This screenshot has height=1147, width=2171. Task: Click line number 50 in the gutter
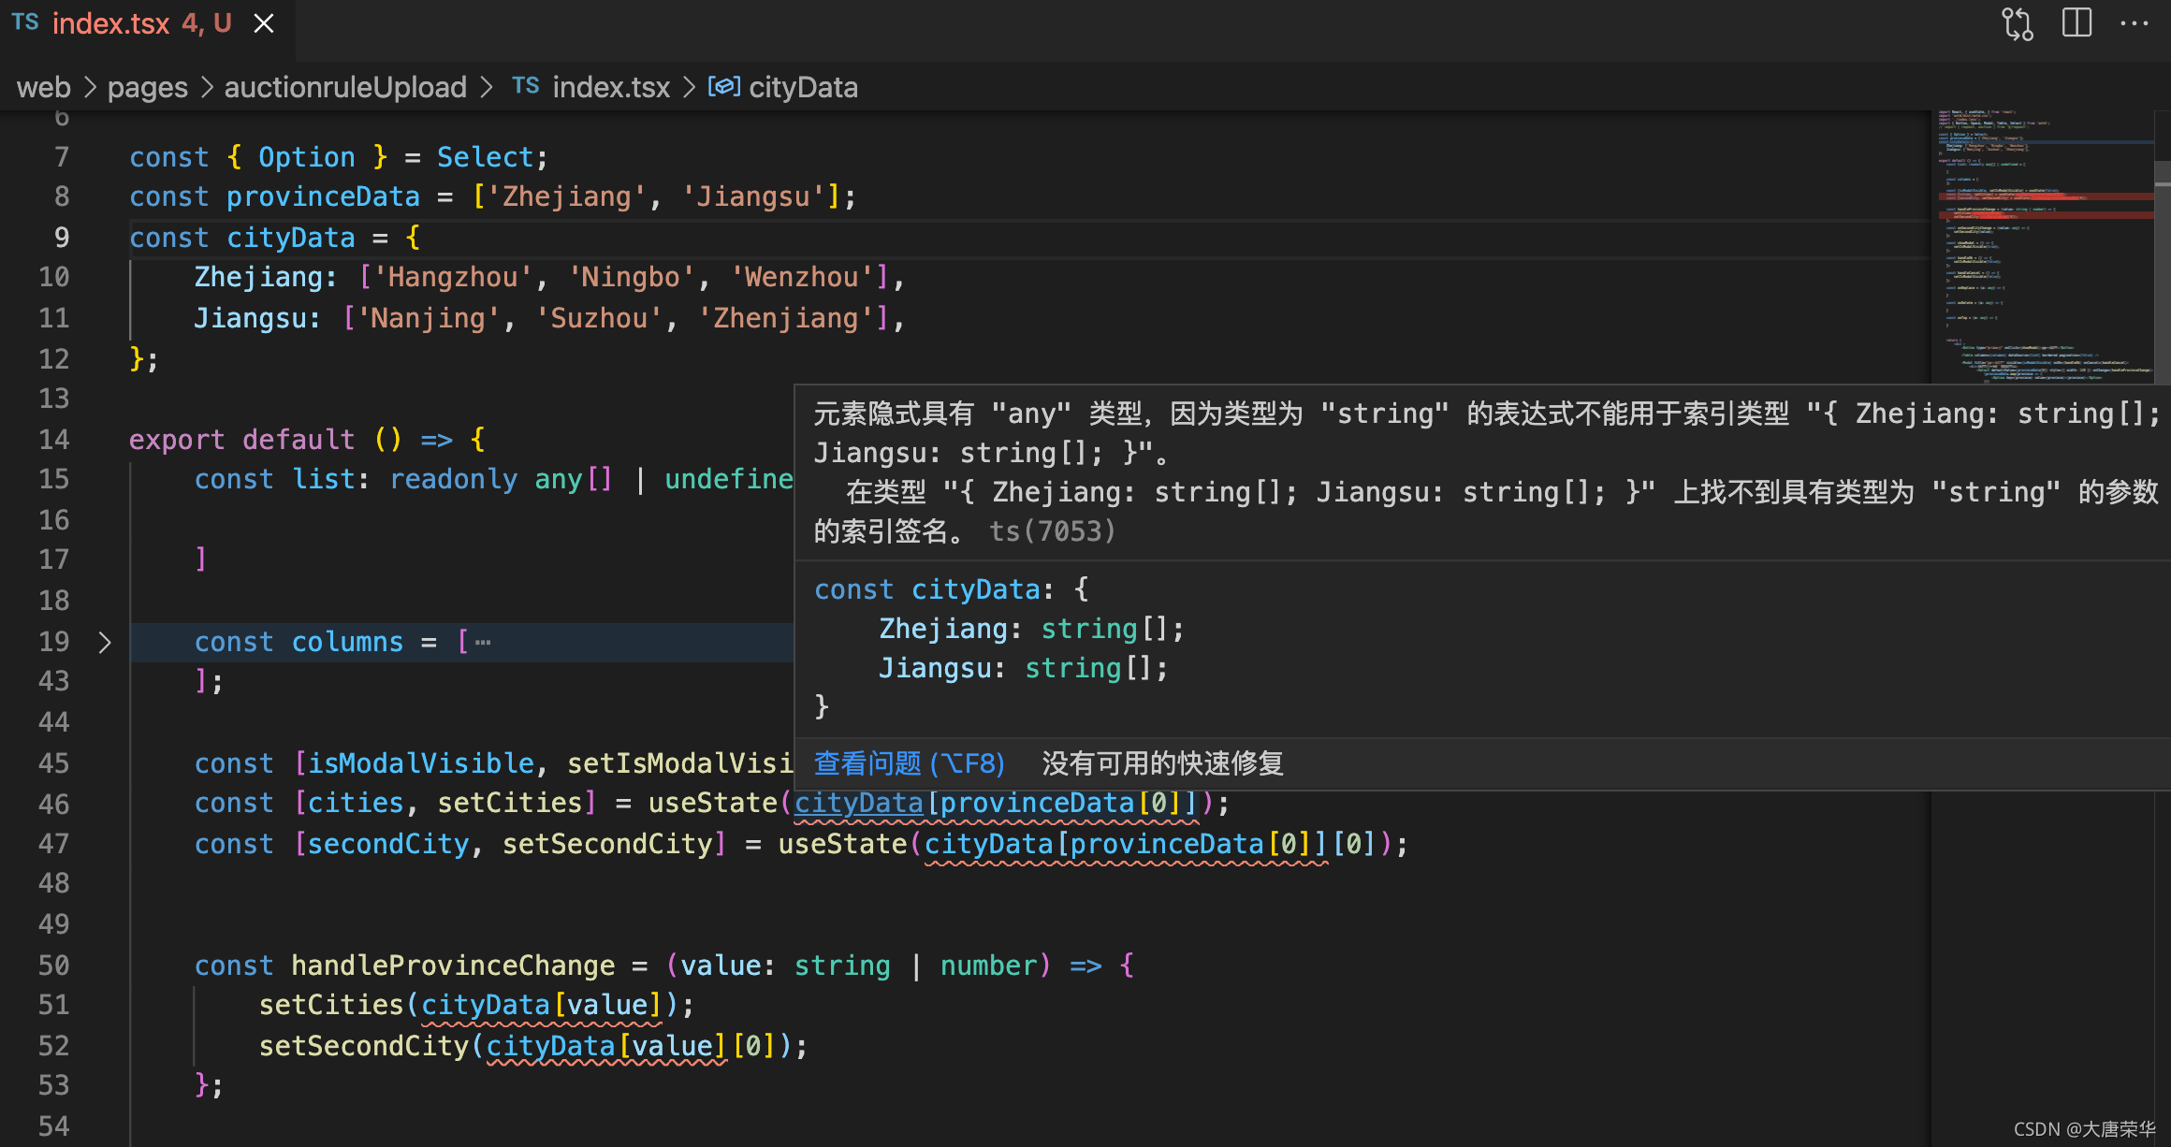[54, 966]
